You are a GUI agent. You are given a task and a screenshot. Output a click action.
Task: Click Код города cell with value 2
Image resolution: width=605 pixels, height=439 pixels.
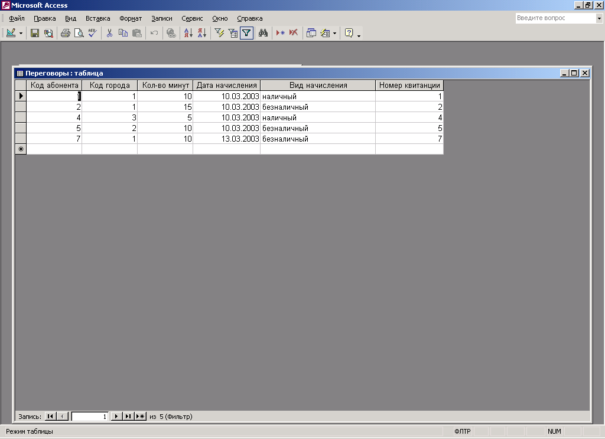coord(109,128)
